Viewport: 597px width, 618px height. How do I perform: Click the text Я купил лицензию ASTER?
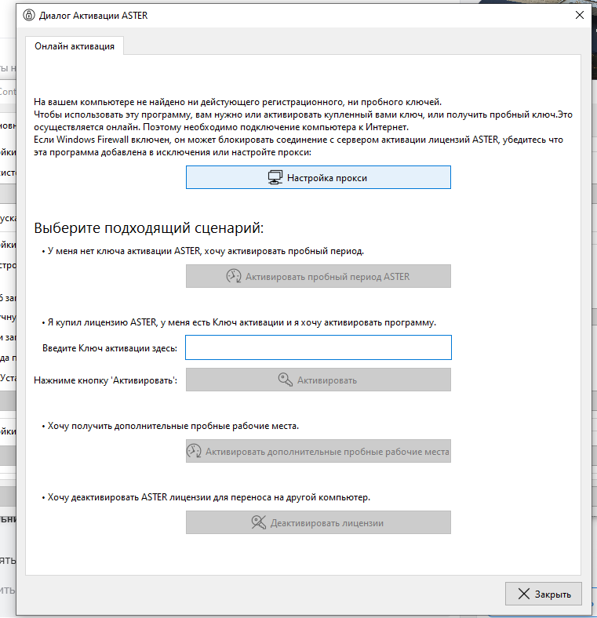tap(102, 322)
